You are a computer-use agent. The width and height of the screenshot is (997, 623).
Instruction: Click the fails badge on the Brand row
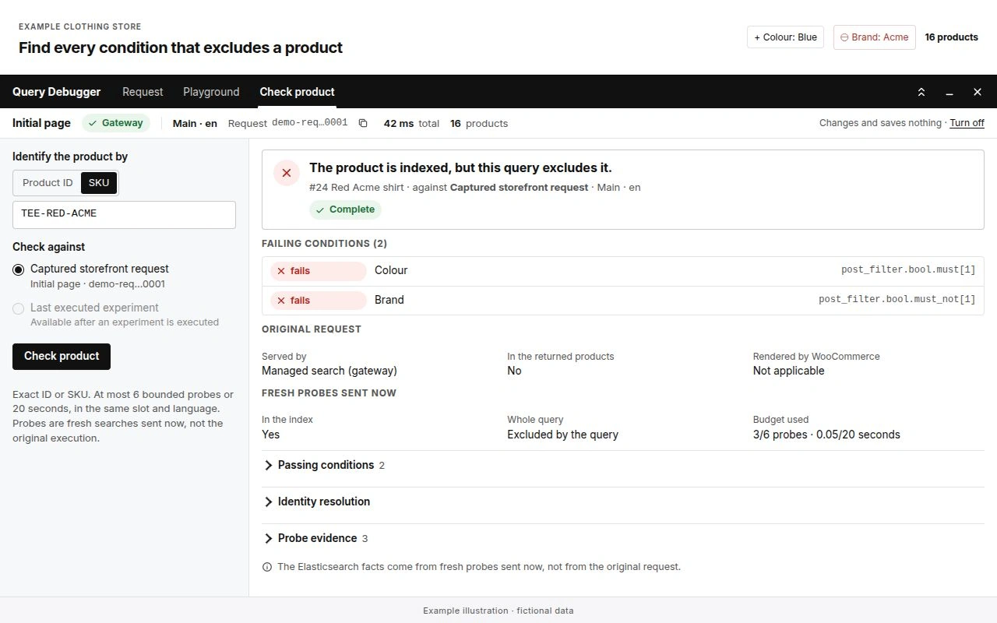pos(318,301)
